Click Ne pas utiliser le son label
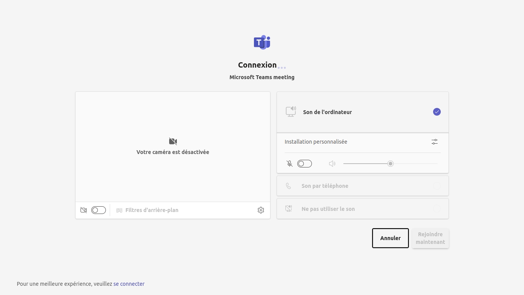This screenshot has width=524, height=295. 328,209
